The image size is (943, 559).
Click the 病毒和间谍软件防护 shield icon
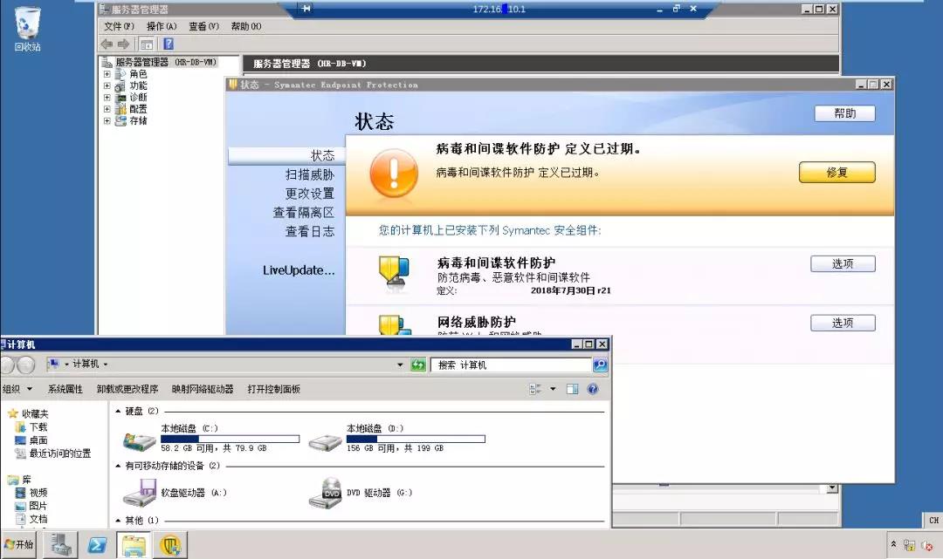pos(395,274)
